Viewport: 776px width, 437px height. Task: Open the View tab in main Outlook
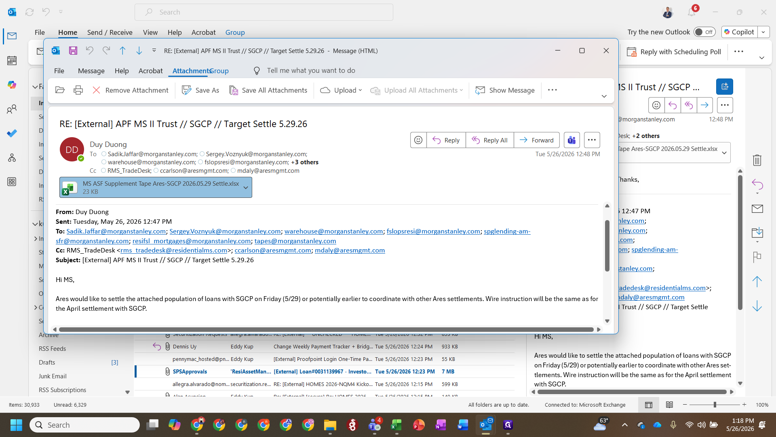150,32
